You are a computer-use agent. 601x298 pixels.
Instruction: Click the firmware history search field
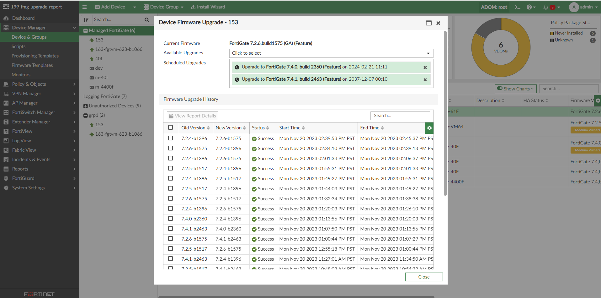point(400,116)
